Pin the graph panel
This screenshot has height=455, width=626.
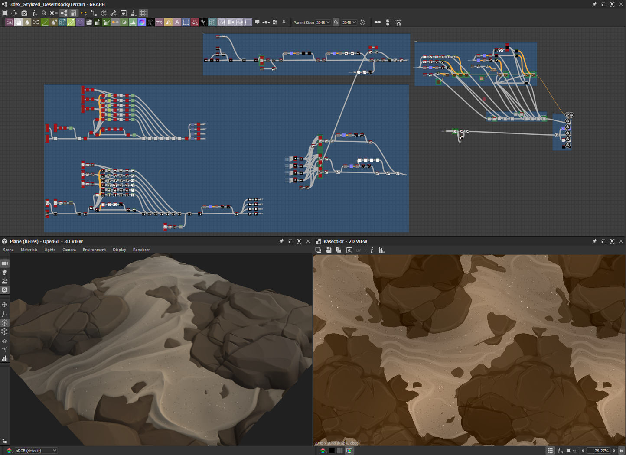[594, 4]
